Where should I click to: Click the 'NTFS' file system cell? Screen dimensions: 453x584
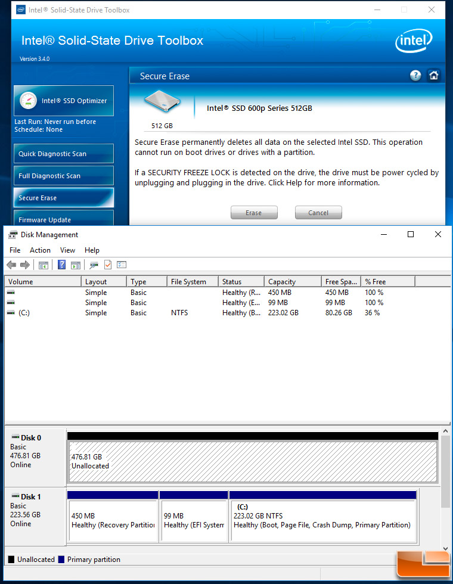click(179, 313)
